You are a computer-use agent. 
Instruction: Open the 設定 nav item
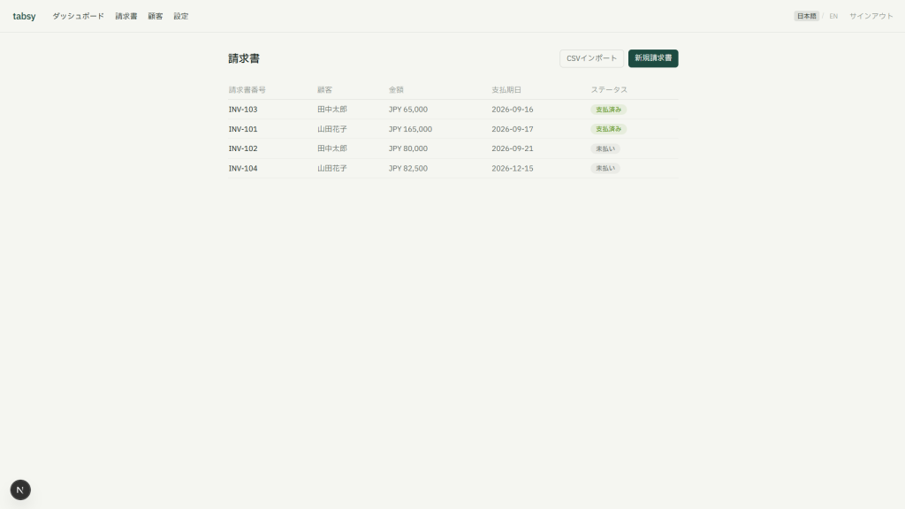click(180, 16)
